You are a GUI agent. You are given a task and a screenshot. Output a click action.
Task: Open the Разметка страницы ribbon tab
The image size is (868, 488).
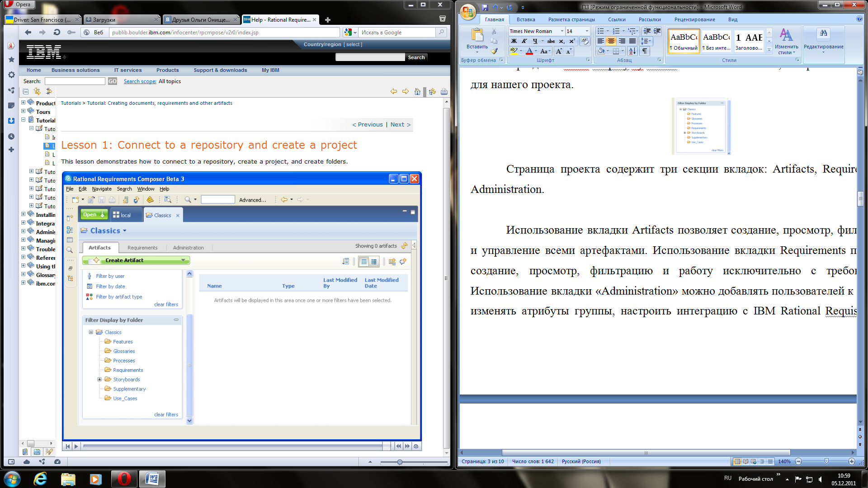coord(571,19)
